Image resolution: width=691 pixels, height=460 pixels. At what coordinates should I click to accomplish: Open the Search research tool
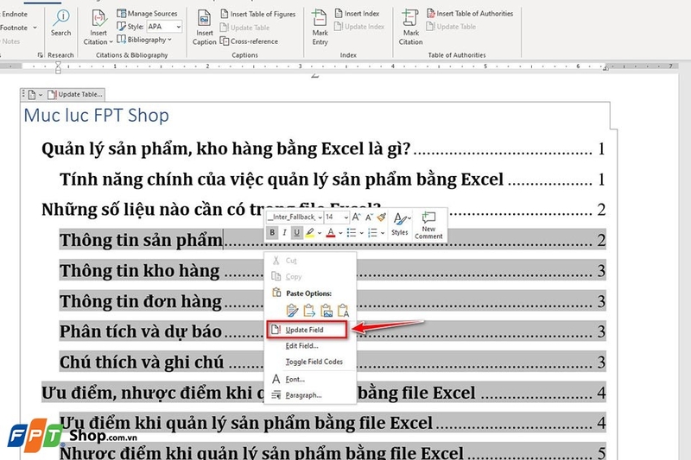coord(60,23)
